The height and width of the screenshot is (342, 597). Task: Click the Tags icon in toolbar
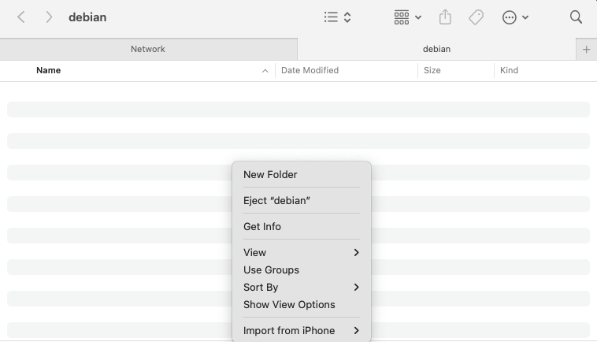(476, 17)
